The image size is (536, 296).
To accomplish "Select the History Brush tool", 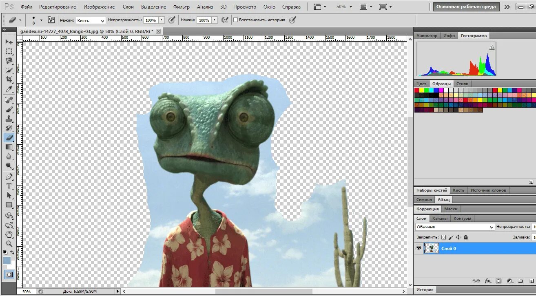I will pos(9,128).
